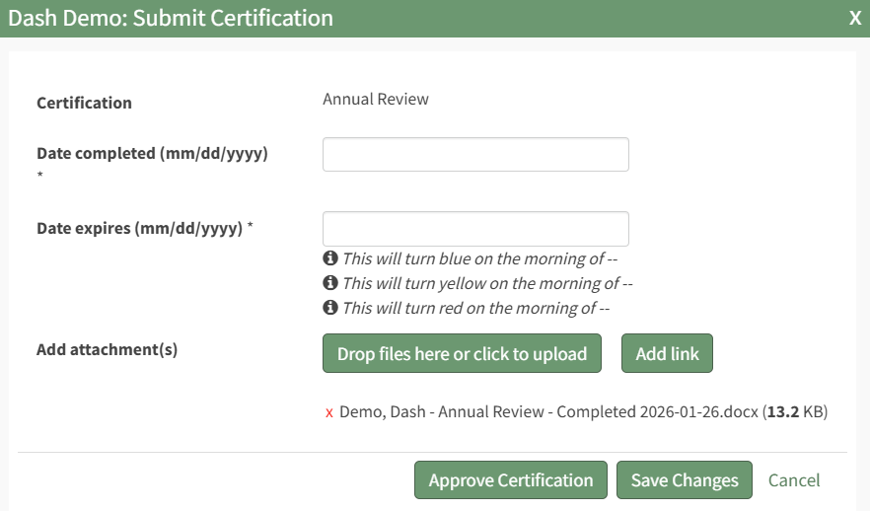Click info icon beside the yellow notice
The image size is (870, 511).
330,283
